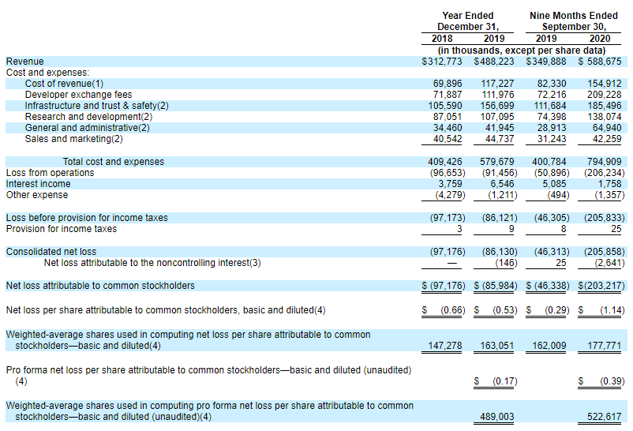This screenshot has width=633, height=431.
Task: Click pro forma shares value 522,617
Action: 604,417
